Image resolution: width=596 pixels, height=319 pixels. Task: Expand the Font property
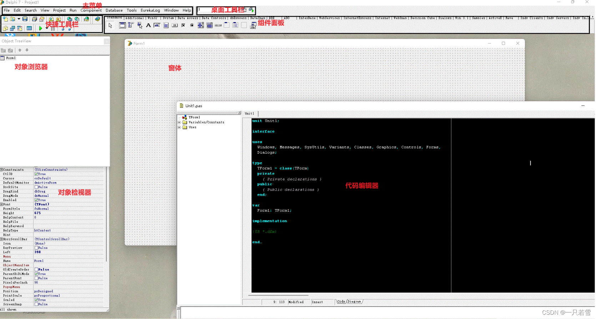1,204
